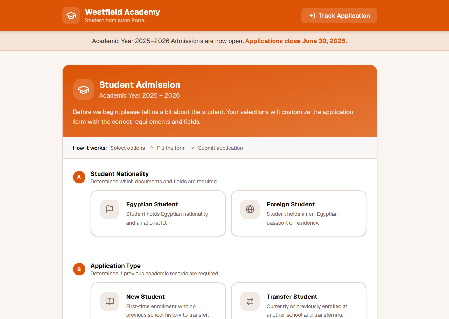The image size is (449, 319).
Task: Click the sign-in arrow icon in Track Application
Action: (312, 15)
